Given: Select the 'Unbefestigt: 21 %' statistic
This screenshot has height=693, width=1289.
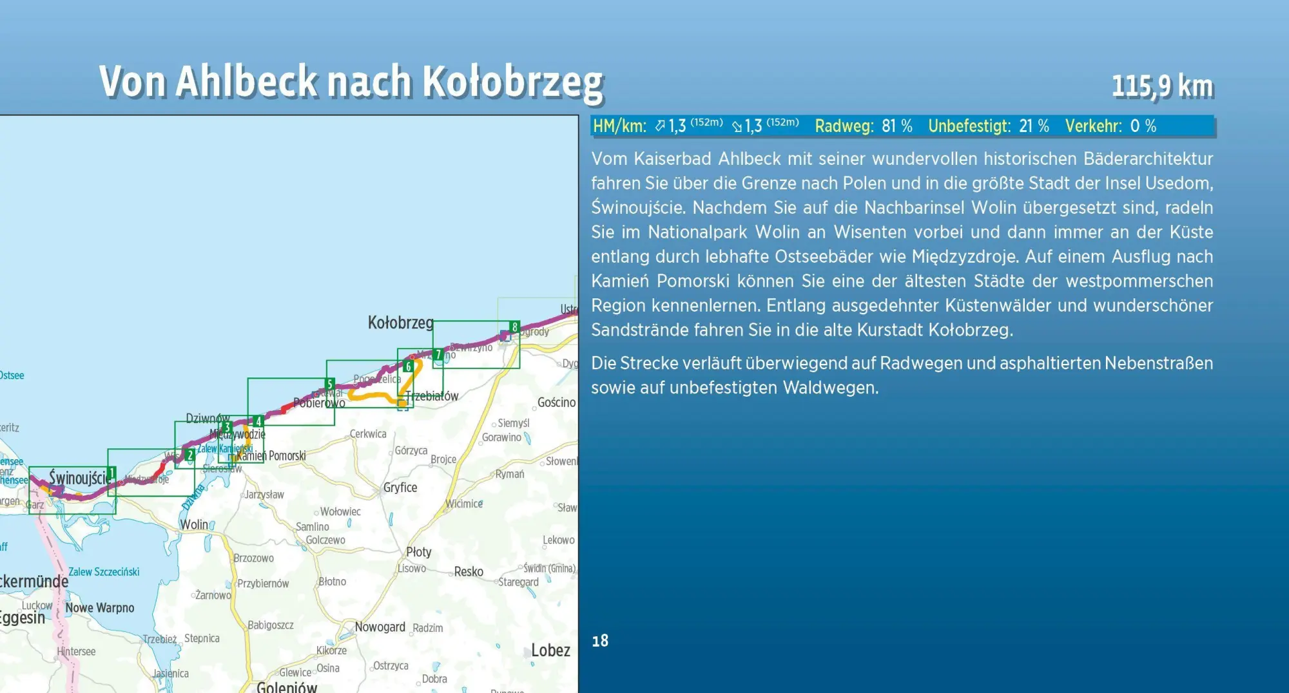Looking at the screenshot, I should tap(989, 126).
